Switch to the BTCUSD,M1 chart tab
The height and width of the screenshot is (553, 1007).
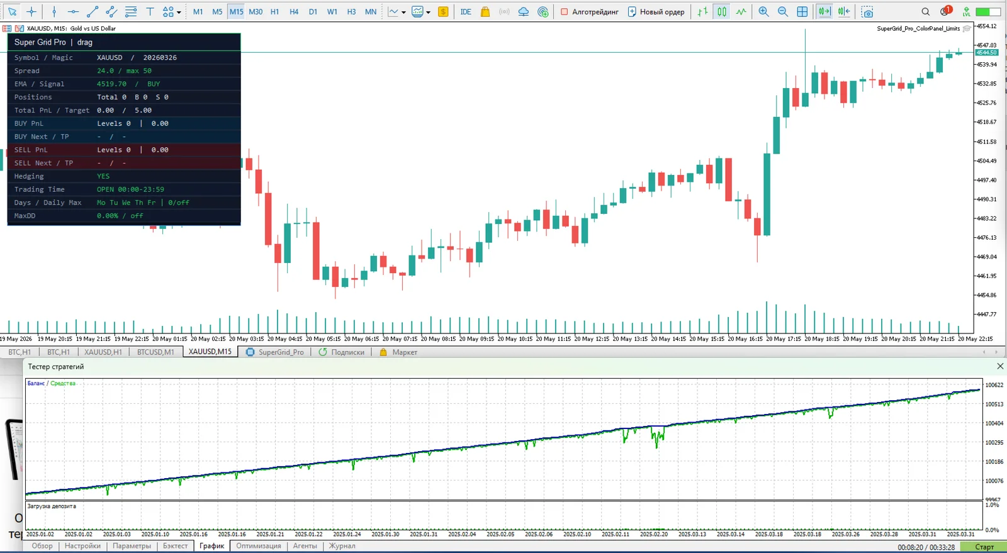click(155, 352)
